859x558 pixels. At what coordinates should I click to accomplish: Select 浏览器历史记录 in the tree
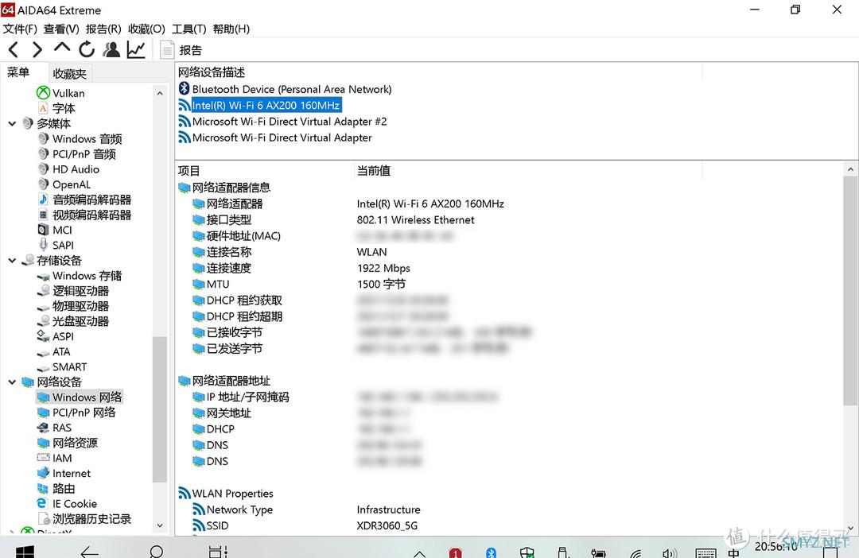coord(91,519)
